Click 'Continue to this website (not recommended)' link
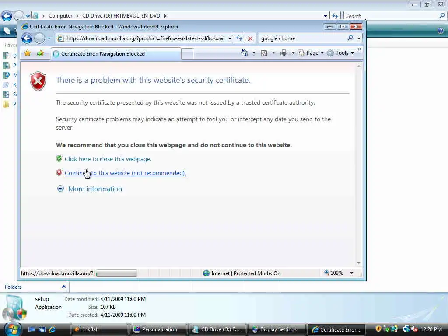Image resolution: width=448 pixels, height=336 pixels. [x=125, y=173]
